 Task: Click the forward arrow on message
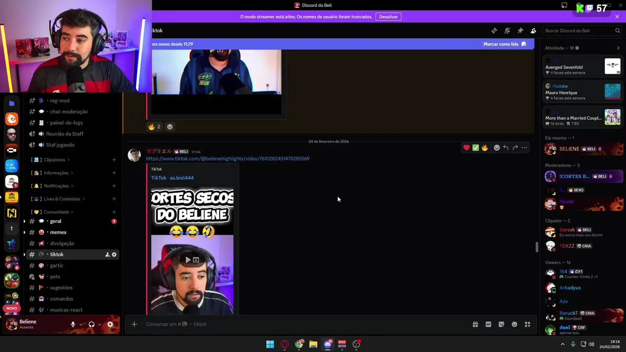pyautogui.click(x=515, y=148)
